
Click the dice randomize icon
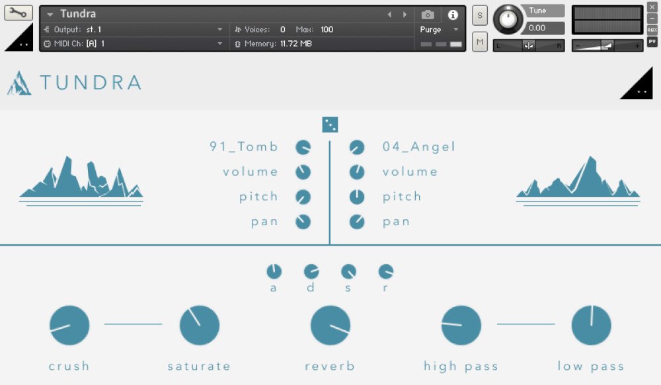coord(330,125)
